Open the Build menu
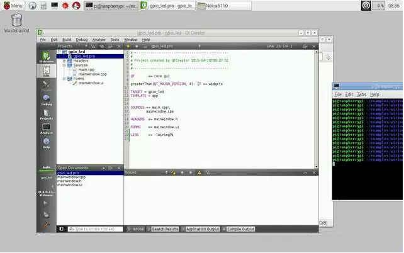404x253 pixels. click(66, 40)
